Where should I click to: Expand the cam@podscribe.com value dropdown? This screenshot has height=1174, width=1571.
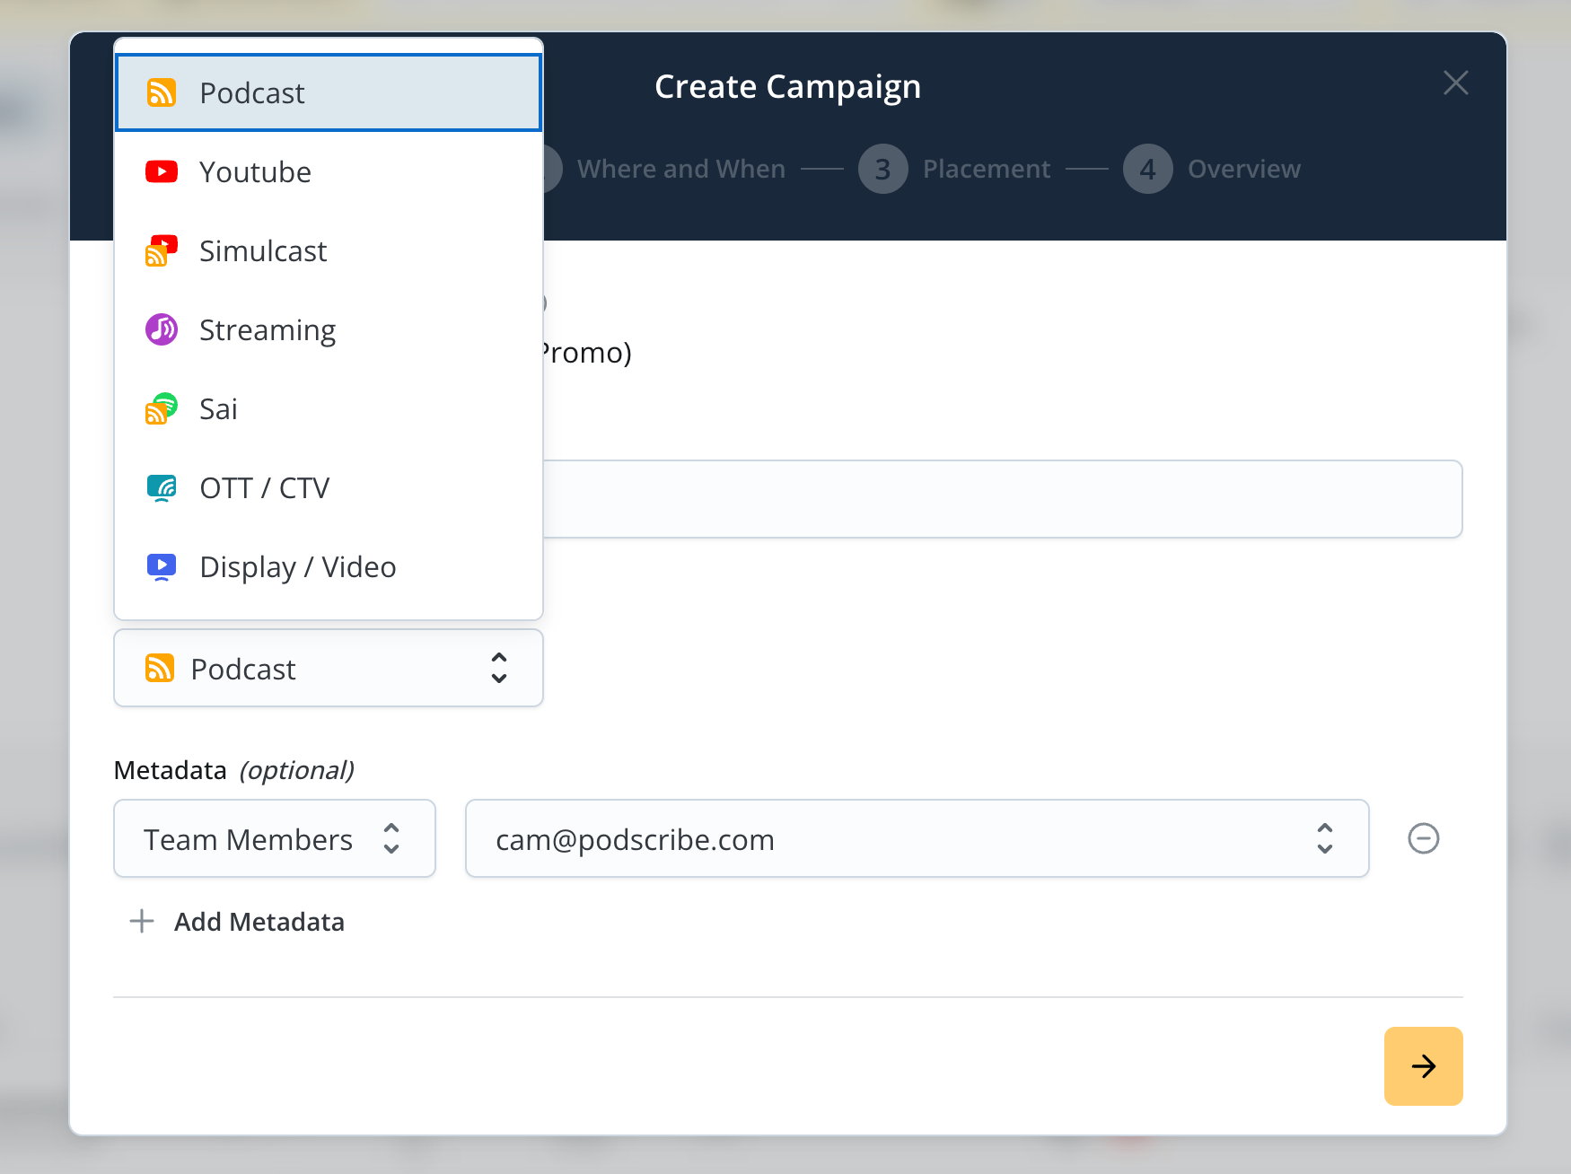916,838
